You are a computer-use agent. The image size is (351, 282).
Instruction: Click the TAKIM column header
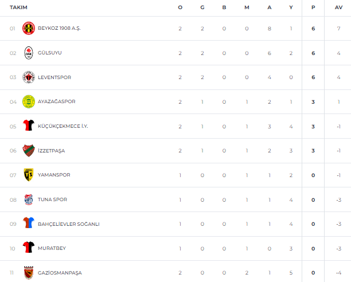(x=19, y=7)
